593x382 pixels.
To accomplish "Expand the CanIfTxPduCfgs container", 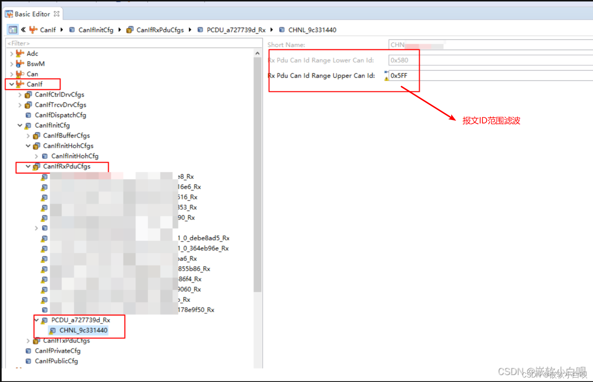I will 28,341.
